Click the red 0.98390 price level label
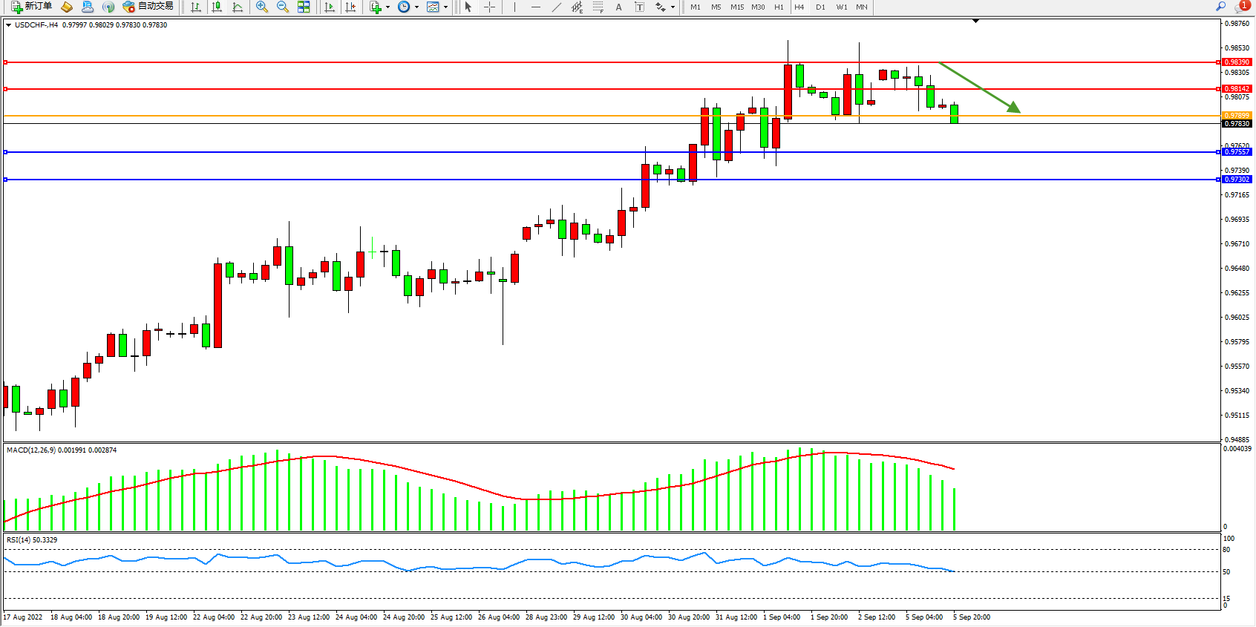1256x627 pixels. pyautogui.click(x=1237, y=62)
